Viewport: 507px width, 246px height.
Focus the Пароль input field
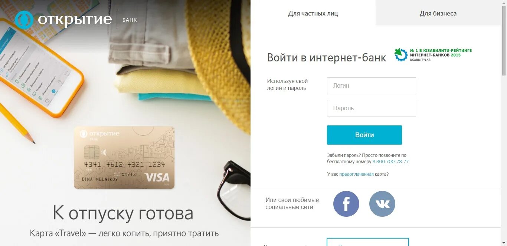coord(371,108)
